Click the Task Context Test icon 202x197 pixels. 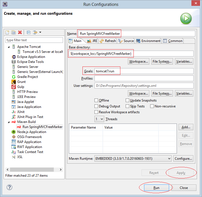pos(14,152)
